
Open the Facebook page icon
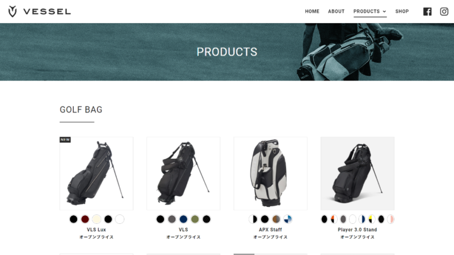427,11
